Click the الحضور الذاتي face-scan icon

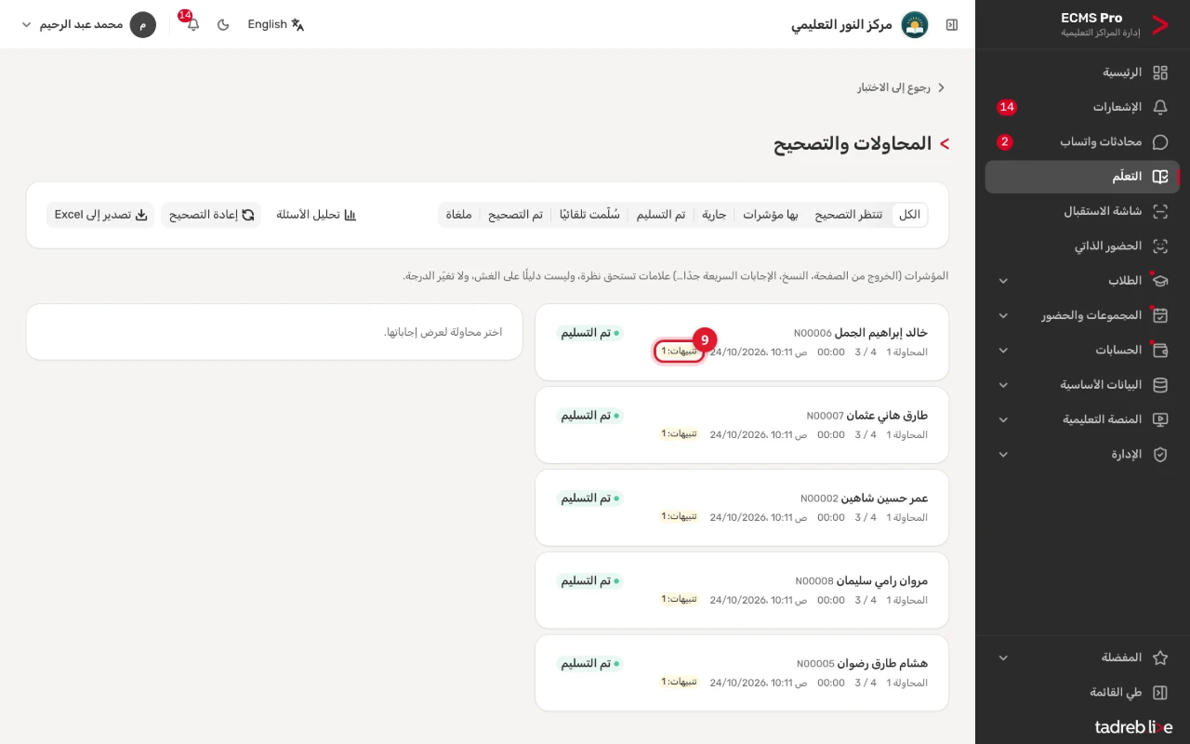(1159, 246)
